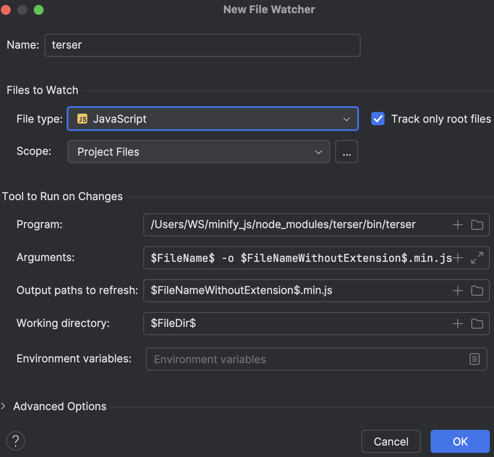494x457 pixels.
Task: Browse for the terser Program executable
Action: 477,225
